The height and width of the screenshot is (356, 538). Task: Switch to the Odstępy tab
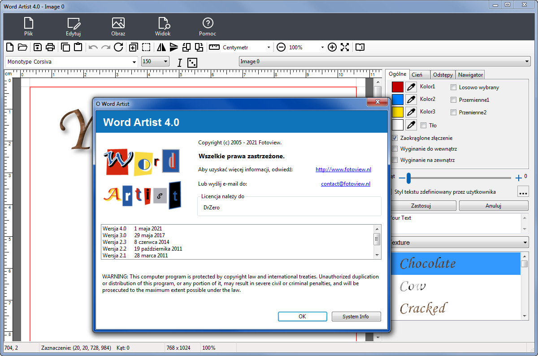[x=443, y=75]
